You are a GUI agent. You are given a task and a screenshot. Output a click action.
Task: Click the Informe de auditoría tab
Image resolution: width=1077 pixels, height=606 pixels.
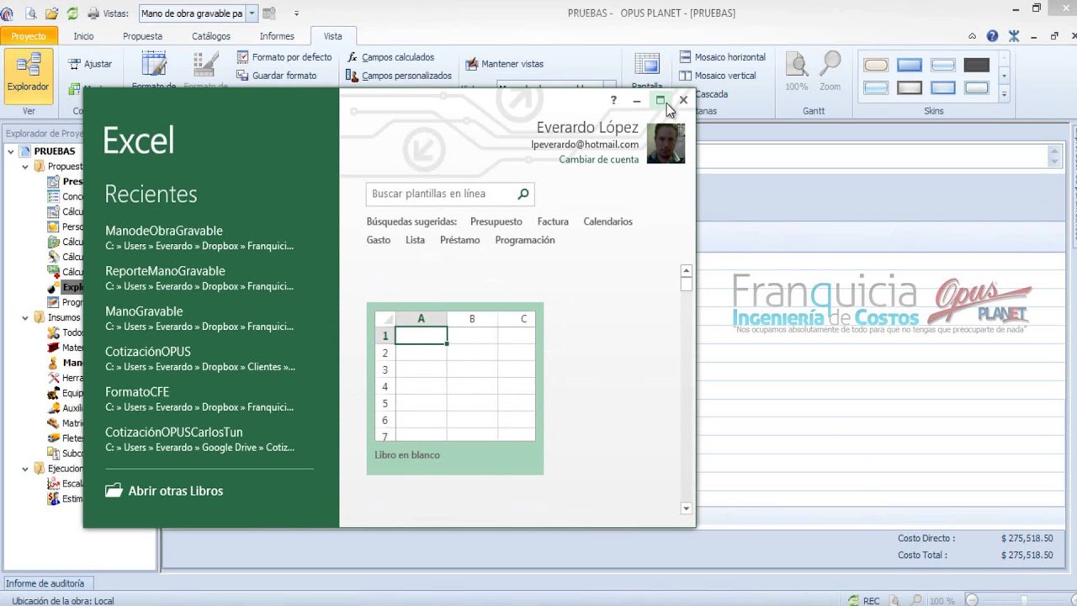[x=45, y=583]
